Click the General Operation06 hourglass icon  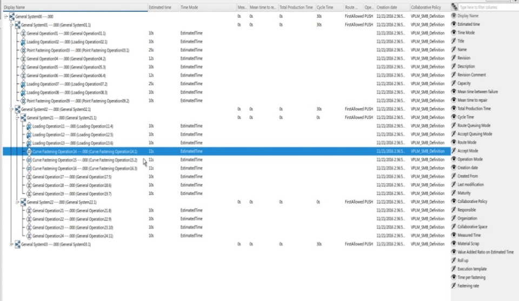coord(23,76)
